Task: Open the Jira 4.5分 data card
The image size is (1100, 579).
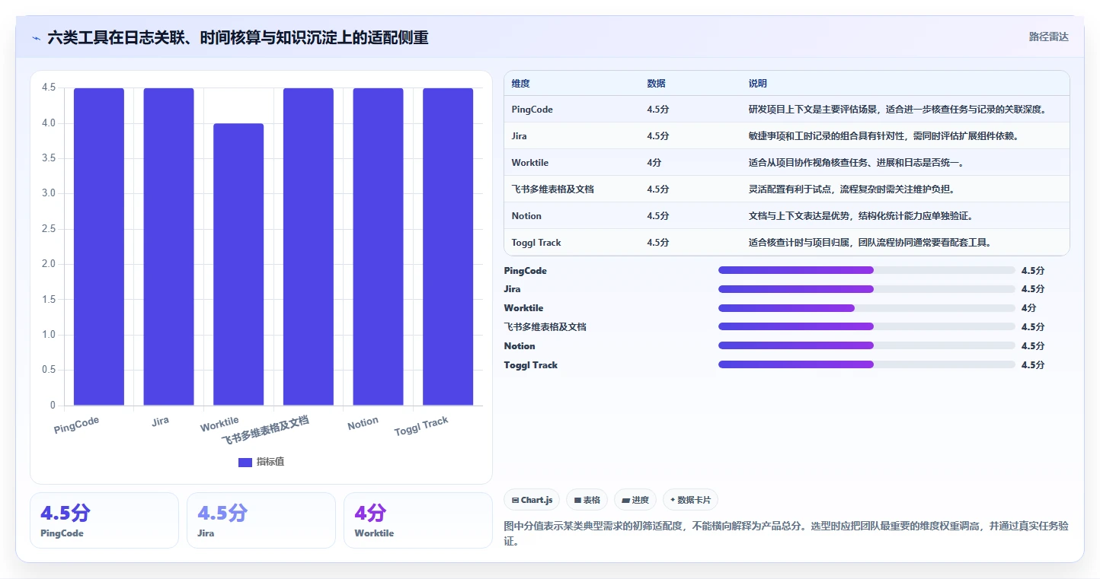Action: coord(261,520)
